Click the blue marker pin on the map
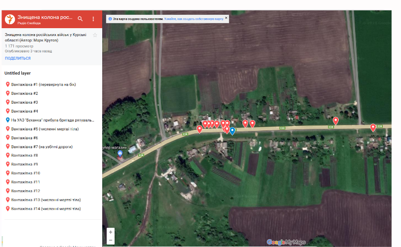 pyautogui.click(x=232, y=130)
